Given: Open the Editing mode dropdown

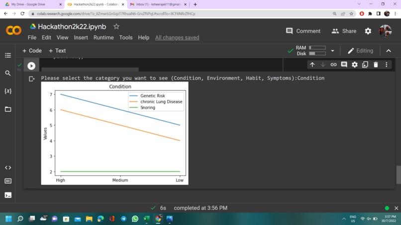Looking at the screenshot, I should point(360,51).
